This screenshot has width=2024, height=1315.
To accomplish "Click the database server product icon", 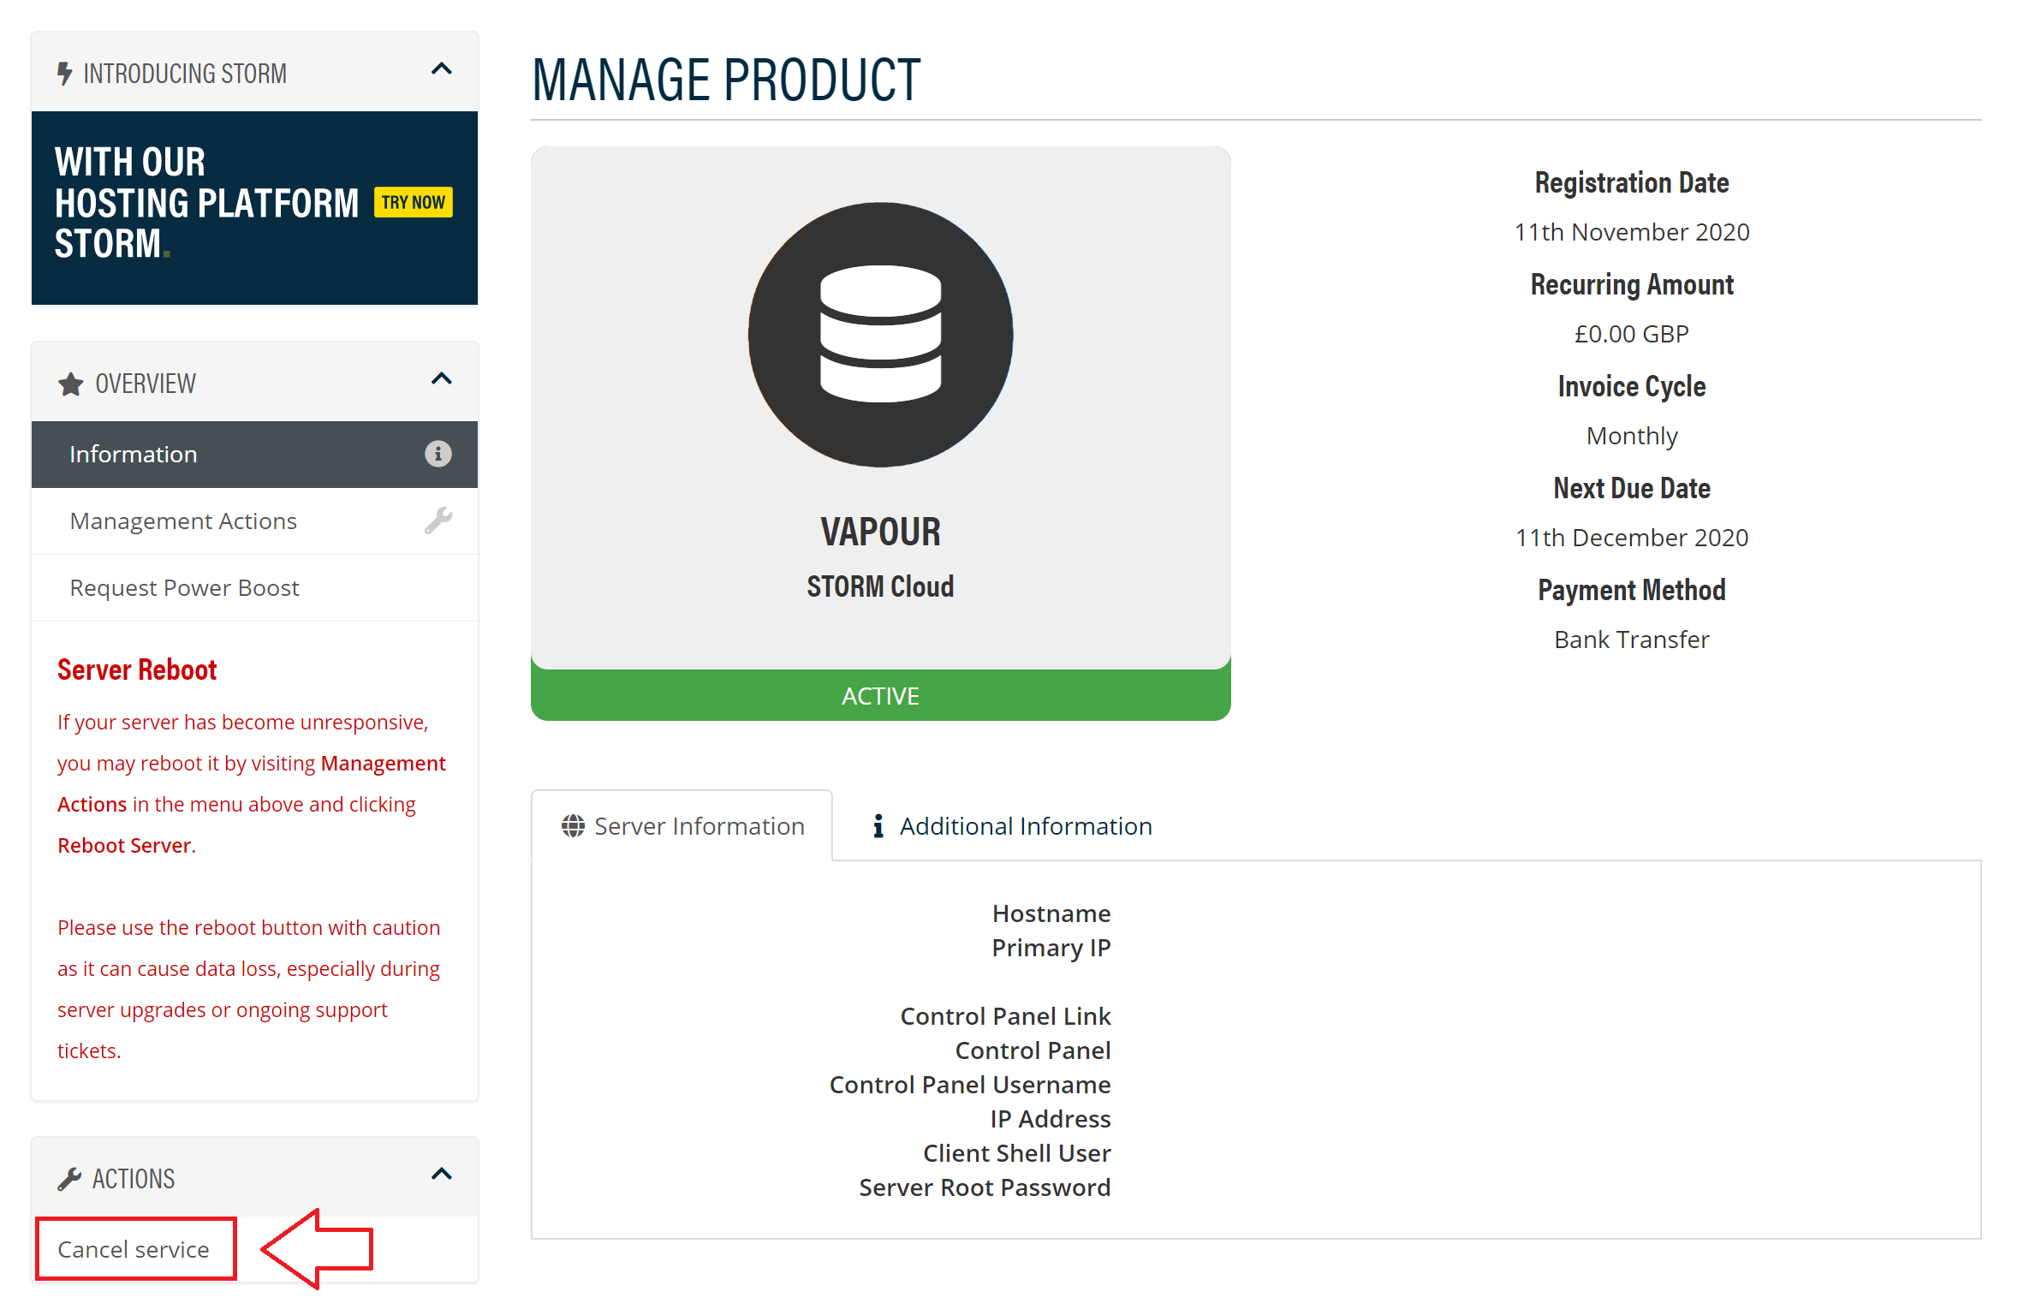I will (x=880, y=335).
